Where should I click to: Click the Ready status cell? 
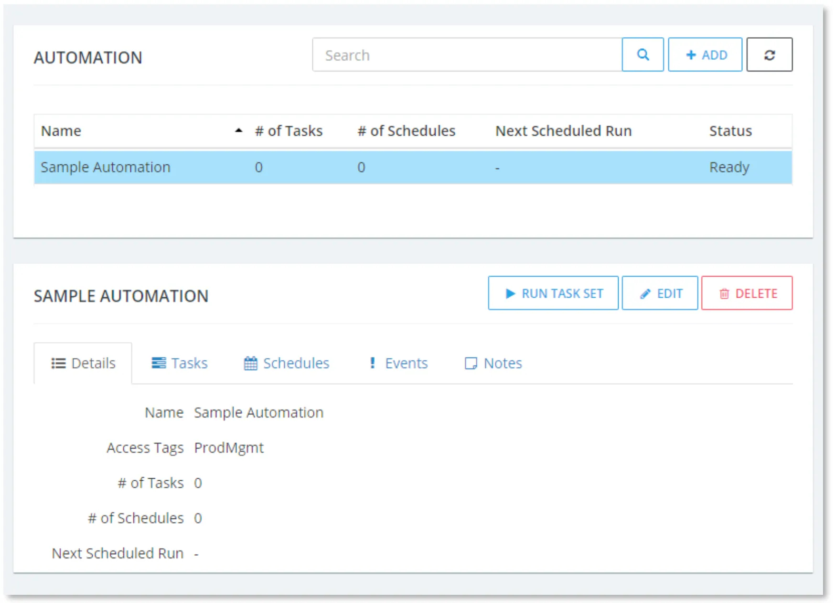pos(729,167)
